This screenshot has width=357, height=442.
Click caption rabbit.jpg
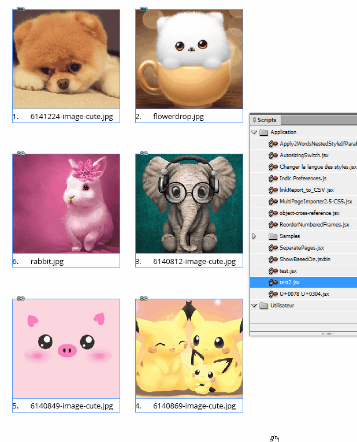(x=47, y=261)
